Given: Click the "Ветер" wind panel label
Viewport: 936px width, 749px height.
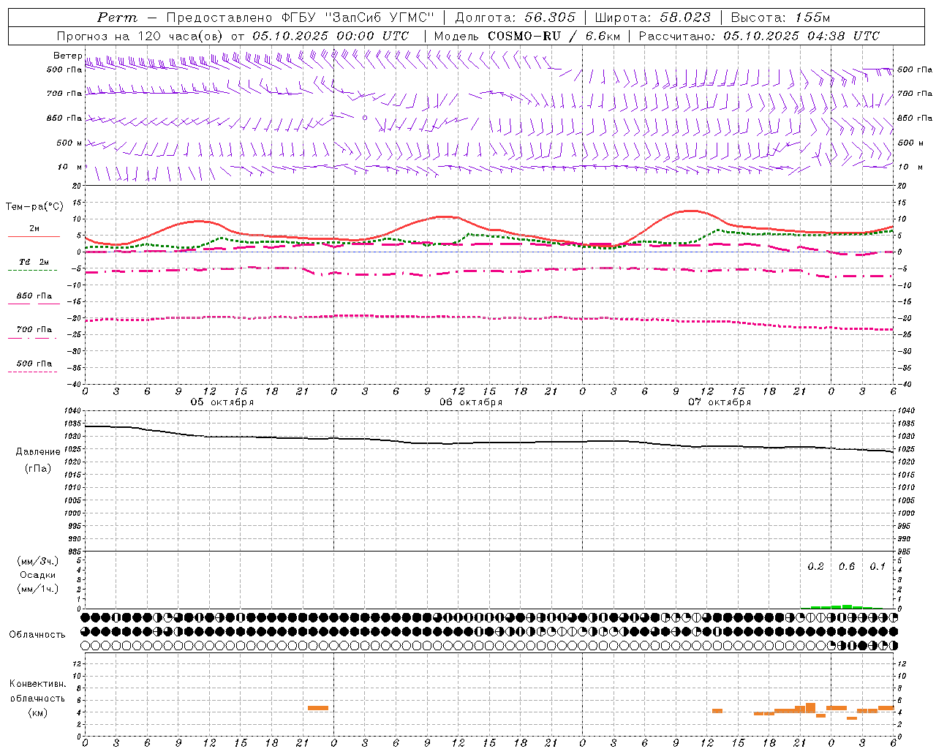Looking at the screenshot, I should coord(67,56).
